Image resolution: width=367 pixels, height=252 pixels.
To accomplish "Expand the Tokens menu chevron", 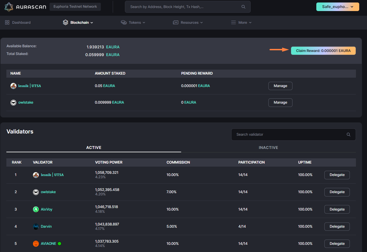I will pyautogui.click(x=144, y=23).
